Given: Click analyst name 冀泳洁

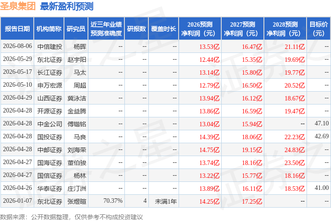Looking at the screenshot, I should tap(77, 98).
